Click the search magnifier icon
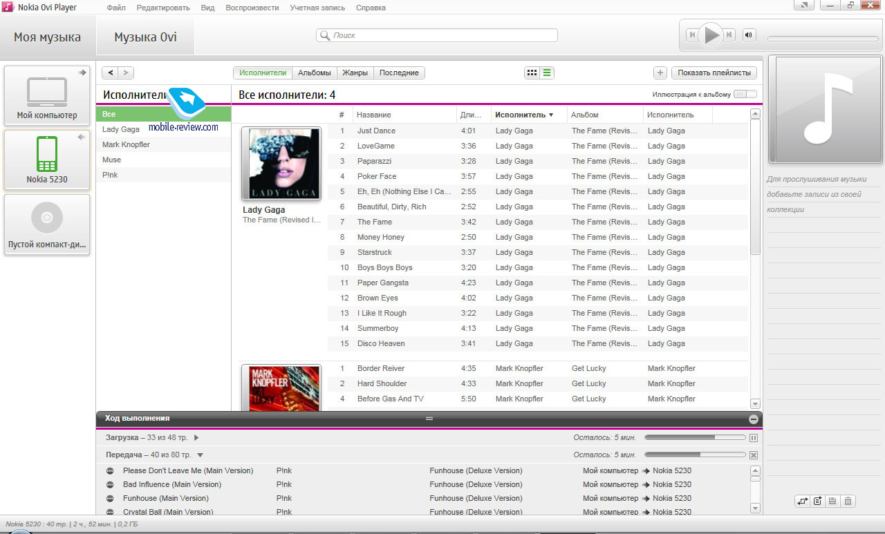This screenshot has width=885, height=534. 325,35
